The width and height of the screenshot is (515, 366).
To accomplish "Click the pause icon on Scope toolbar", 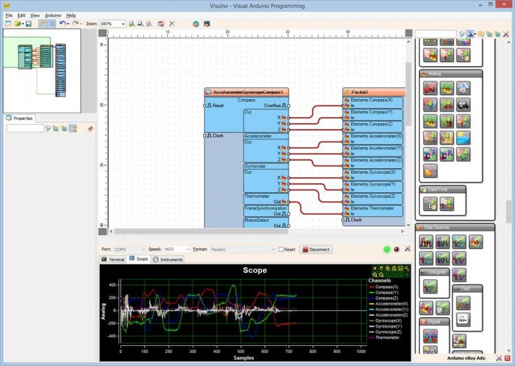I will (375, 268).
